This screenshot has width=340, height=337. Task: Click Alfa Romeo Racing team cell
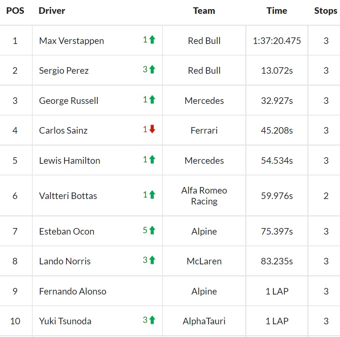point(204,196)
